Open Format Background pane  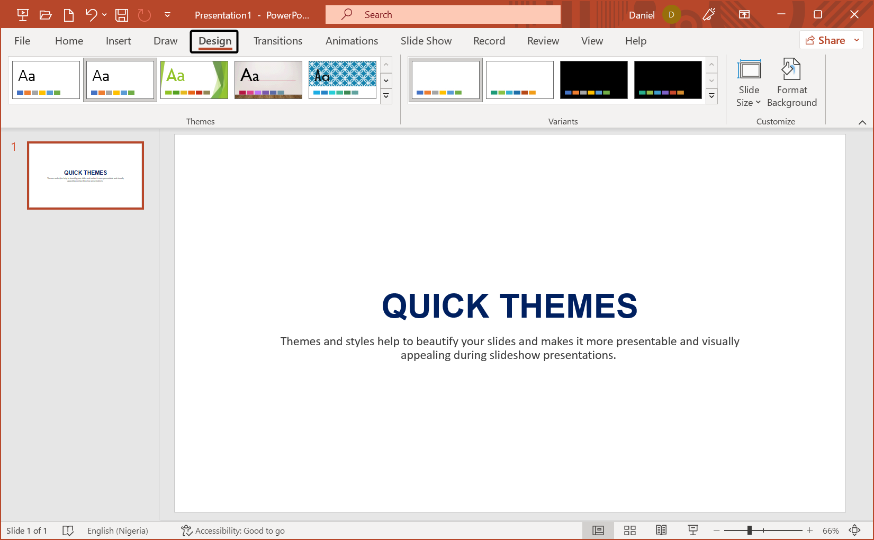[x=791, y=84]
